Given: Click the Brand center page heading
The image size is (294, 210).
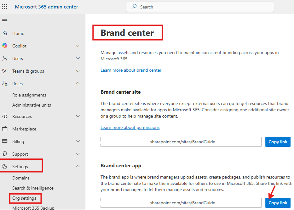Looking at the screenshot, I should point(127,33).
